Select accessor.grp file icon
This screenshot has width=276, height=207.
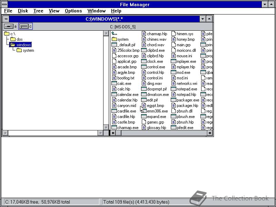pos(114,56)
